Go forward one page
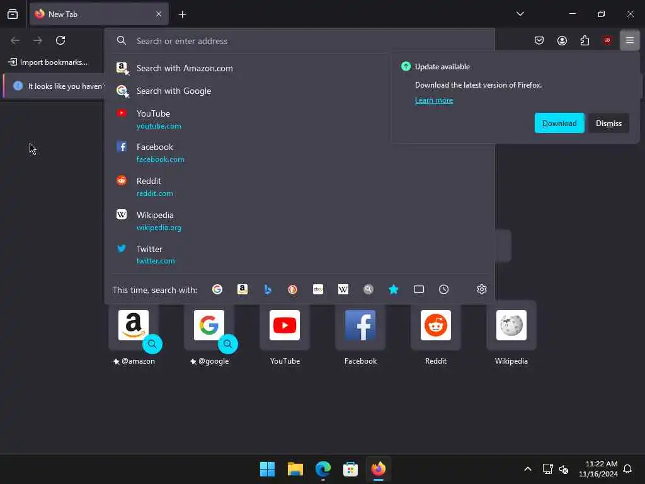Screen dimensions: 645x484 pos(38,40)
